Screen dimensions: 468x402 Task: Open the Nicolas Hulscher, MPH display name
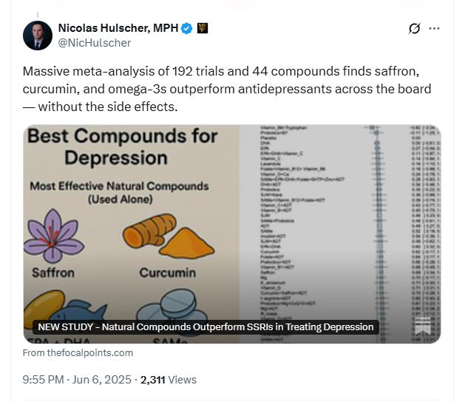[x=118, y=28]
